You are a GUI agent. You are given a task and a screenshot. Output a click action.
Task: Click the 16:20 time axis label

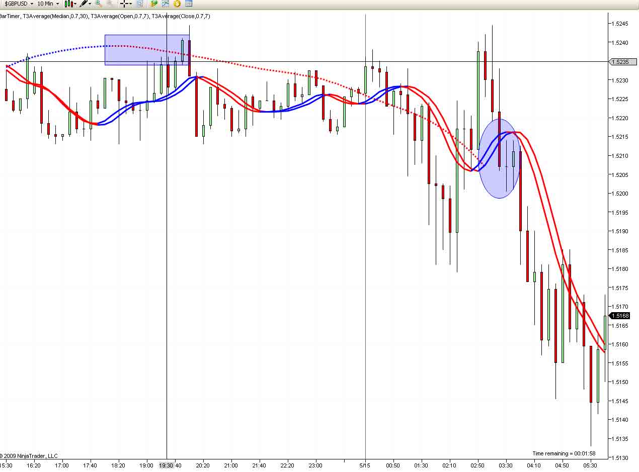pos(34,465)
